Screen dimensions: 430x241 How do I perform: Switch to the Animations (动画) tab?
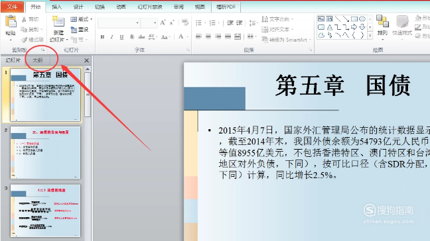coord(121,7)
